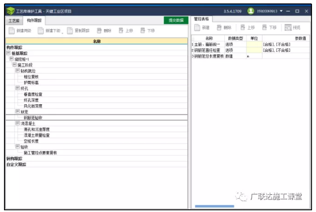Click the 名称 header of the tree panel
This screenshot has width=316, height=212.
coord(97,41)
